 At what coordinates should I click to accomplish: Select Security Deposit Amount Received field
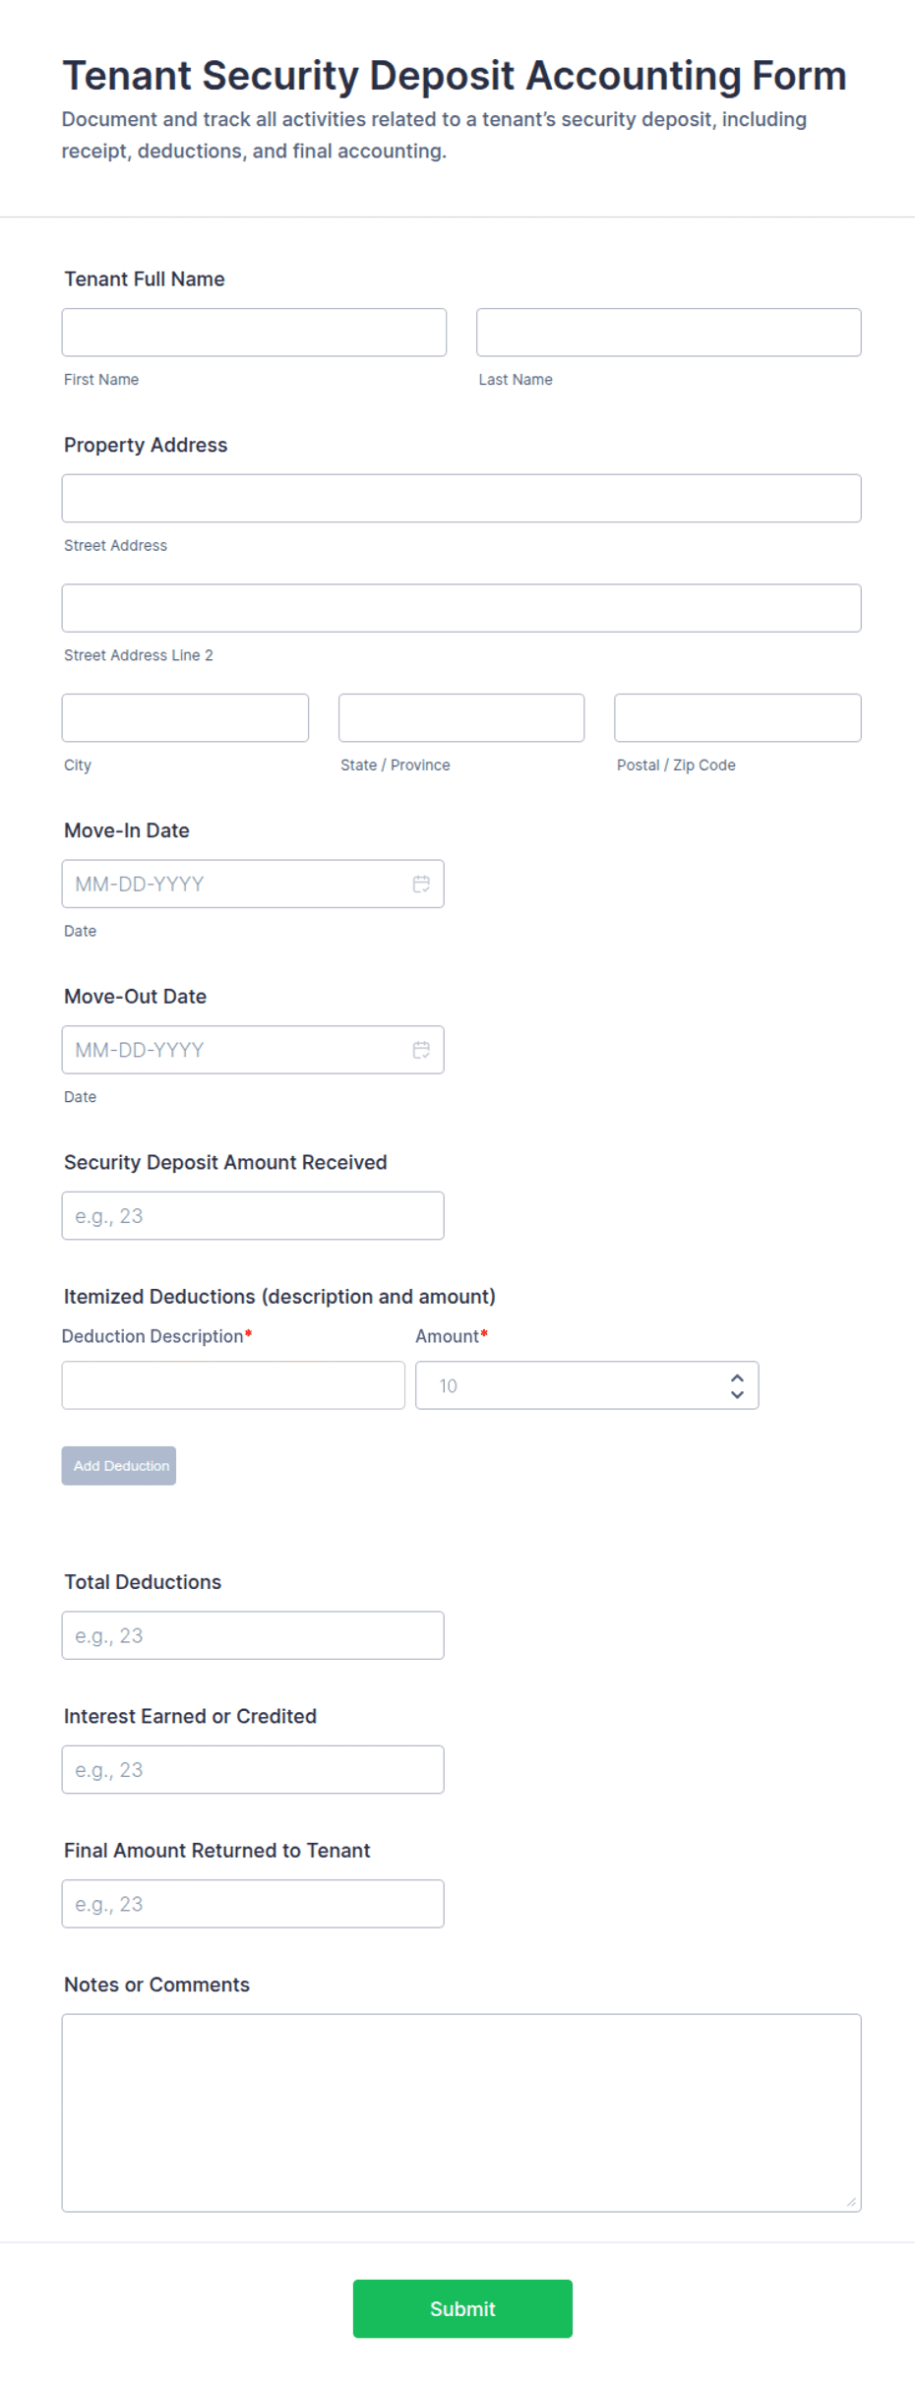click(253, 1216)
